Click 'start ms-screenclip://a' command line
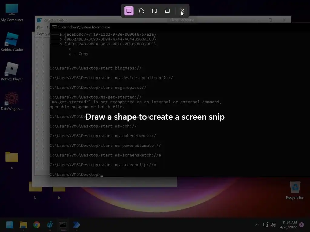Screen dimensions: 310x232 103,165
